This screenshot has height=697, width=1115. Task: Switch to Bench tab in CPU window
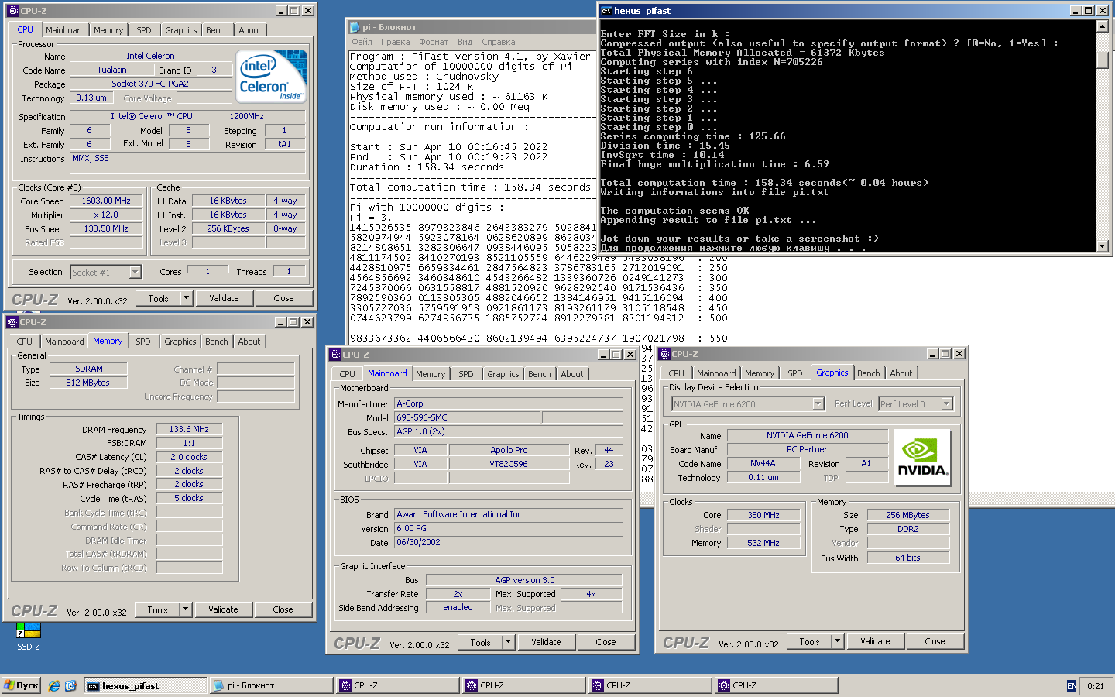pos(218,30)
